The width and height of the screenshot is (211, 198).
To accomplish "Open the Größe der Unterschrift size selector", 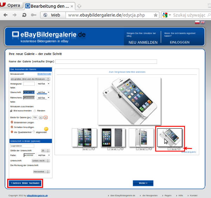I will (x=45, y=150).
